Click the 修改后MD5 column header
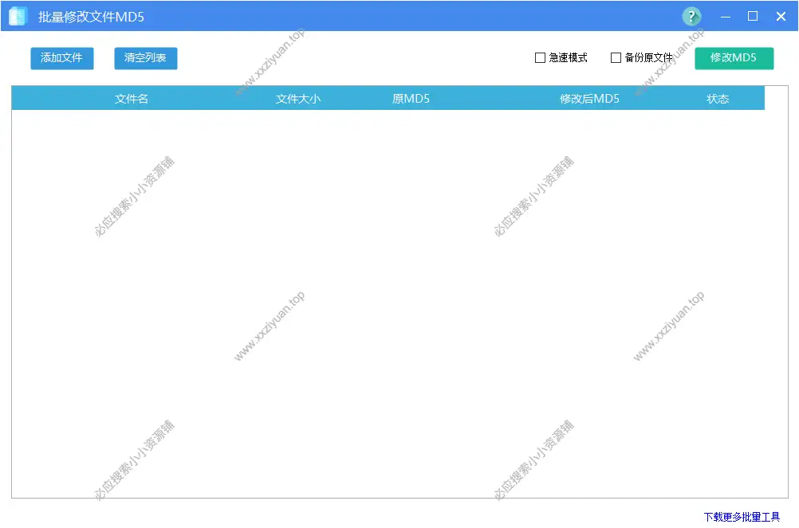The image size is (799, 528). [x=590, y=98]
